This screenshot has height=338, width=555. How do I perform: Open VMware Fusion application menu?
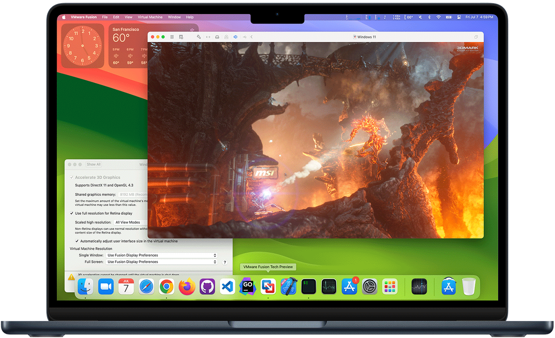tap(84, 17)
